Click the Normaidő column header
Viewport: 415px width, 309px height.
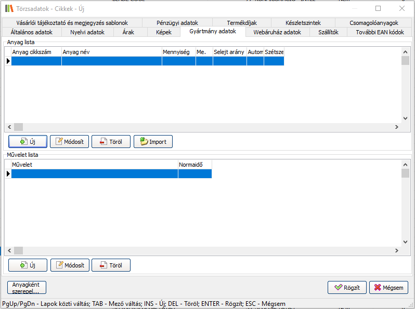pyautogui.click(x=194, y=165)
